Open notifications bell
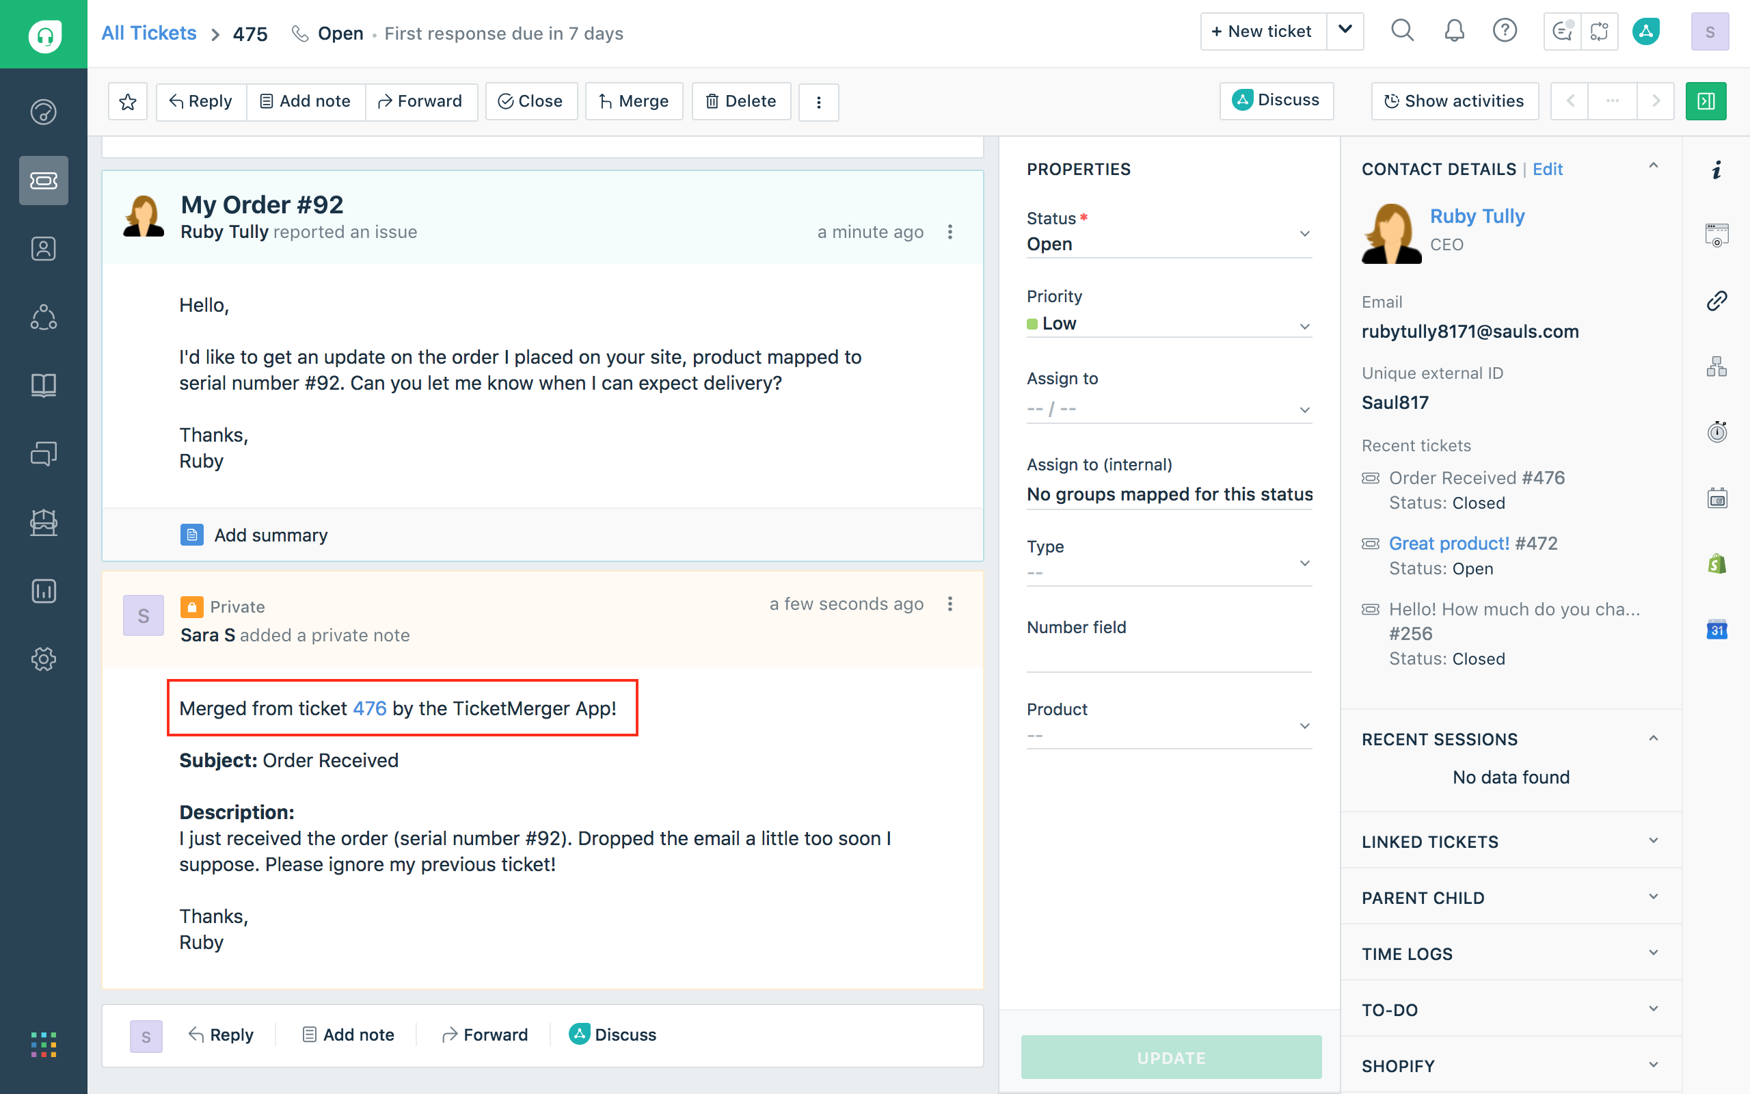This screenshot has height=1094, width=1750. pyautogui.click(x=1454, y=31)
